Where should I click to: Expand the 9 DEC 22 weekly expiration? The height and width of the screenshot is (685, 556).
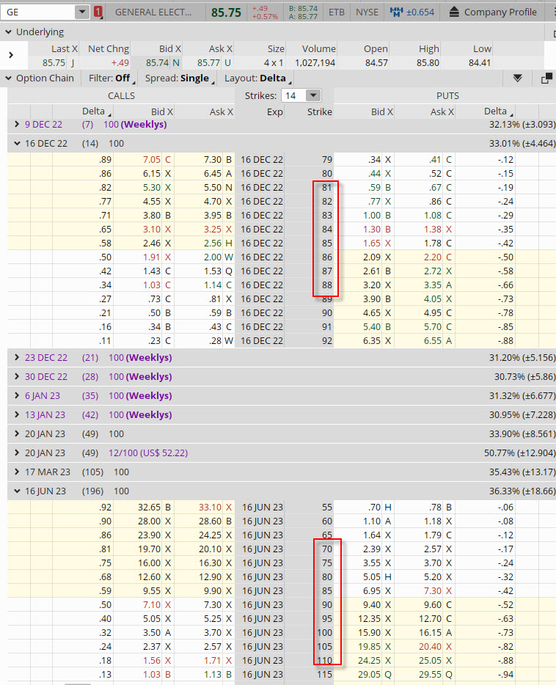click(17, 125)
